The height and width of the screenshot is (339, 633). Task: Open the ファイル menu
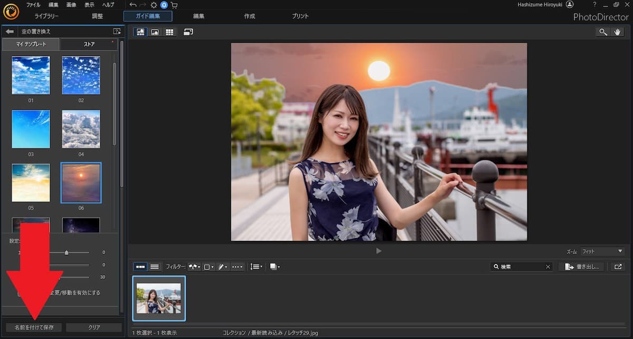coord(33,5)
